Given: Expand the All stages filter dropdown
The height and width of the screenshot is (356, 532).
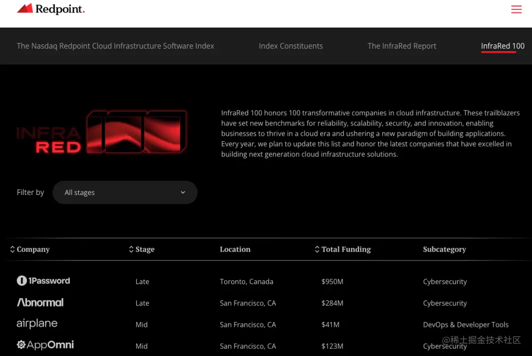Looking at the screenshot, I should [x=125, y=192].
